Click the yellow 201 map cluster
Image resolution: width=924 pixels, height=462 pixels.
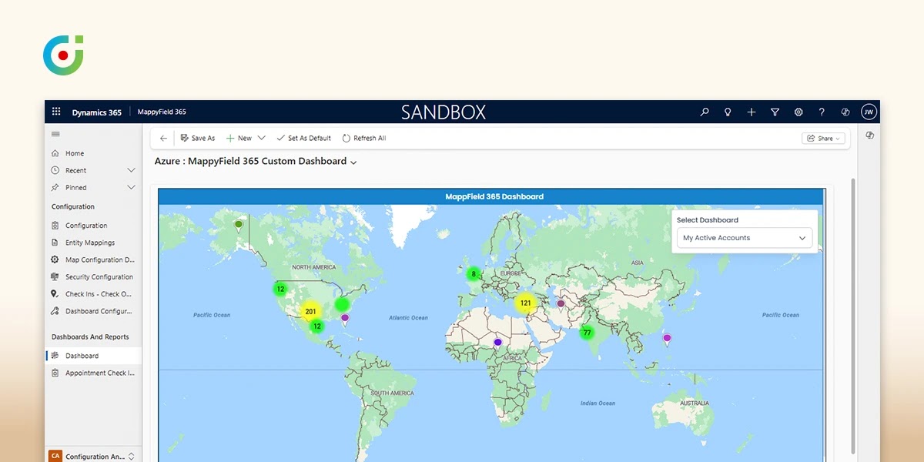tap(310, 312)
